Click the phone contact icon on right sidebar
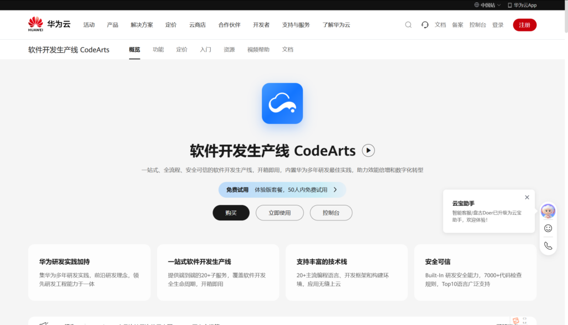The height and width of the screenshot is (325, 568). [547, 245]
